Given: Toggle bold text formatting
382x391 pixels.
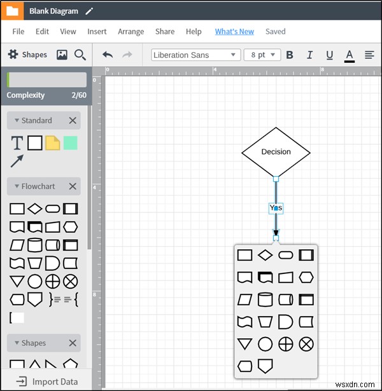Looking at the screenshot, I should 290,55.
